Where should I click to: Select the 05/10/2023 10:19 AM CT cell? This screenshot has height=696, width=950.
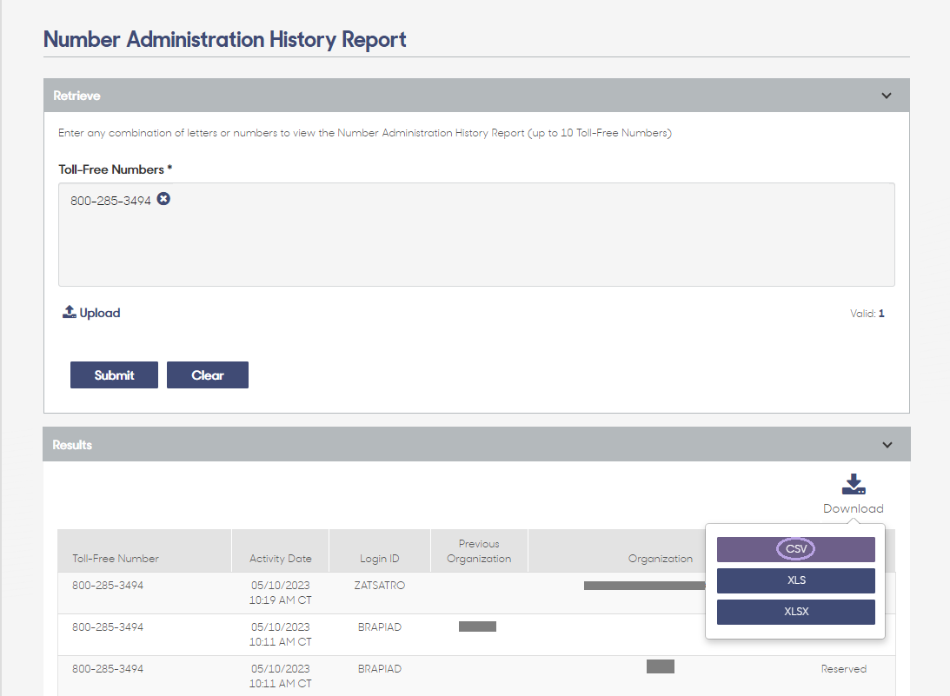tap(281, 593)
